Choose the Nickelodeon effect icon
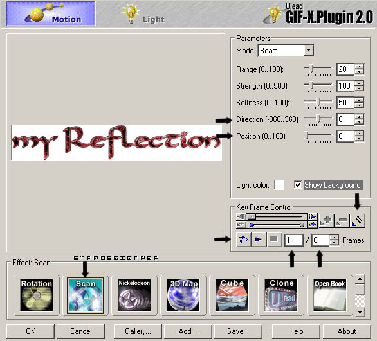This screenshot has height=341, width=377. (134, 295)
